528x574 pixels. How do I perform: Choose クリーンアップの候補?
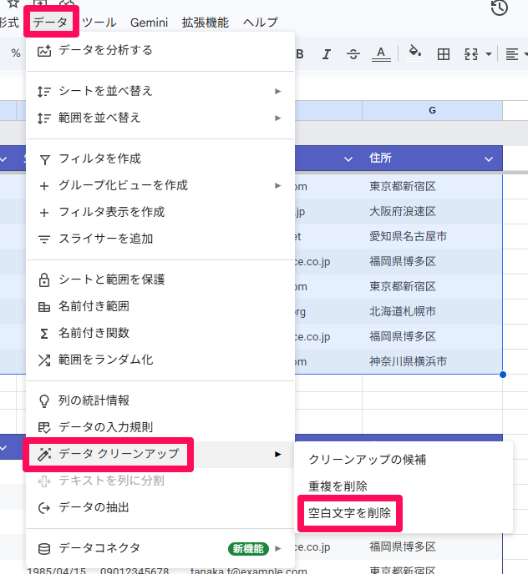(404, 460)
